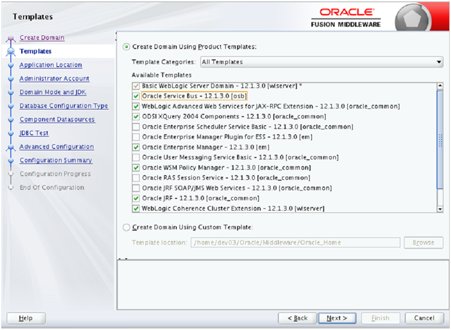Click the Browse button
Screen dimensions: 451x330
[424, 243]
